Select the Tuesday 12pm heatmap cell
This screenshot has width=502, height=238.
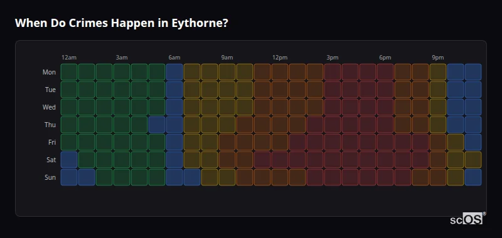pyautogui.click(x=280, y=90)
